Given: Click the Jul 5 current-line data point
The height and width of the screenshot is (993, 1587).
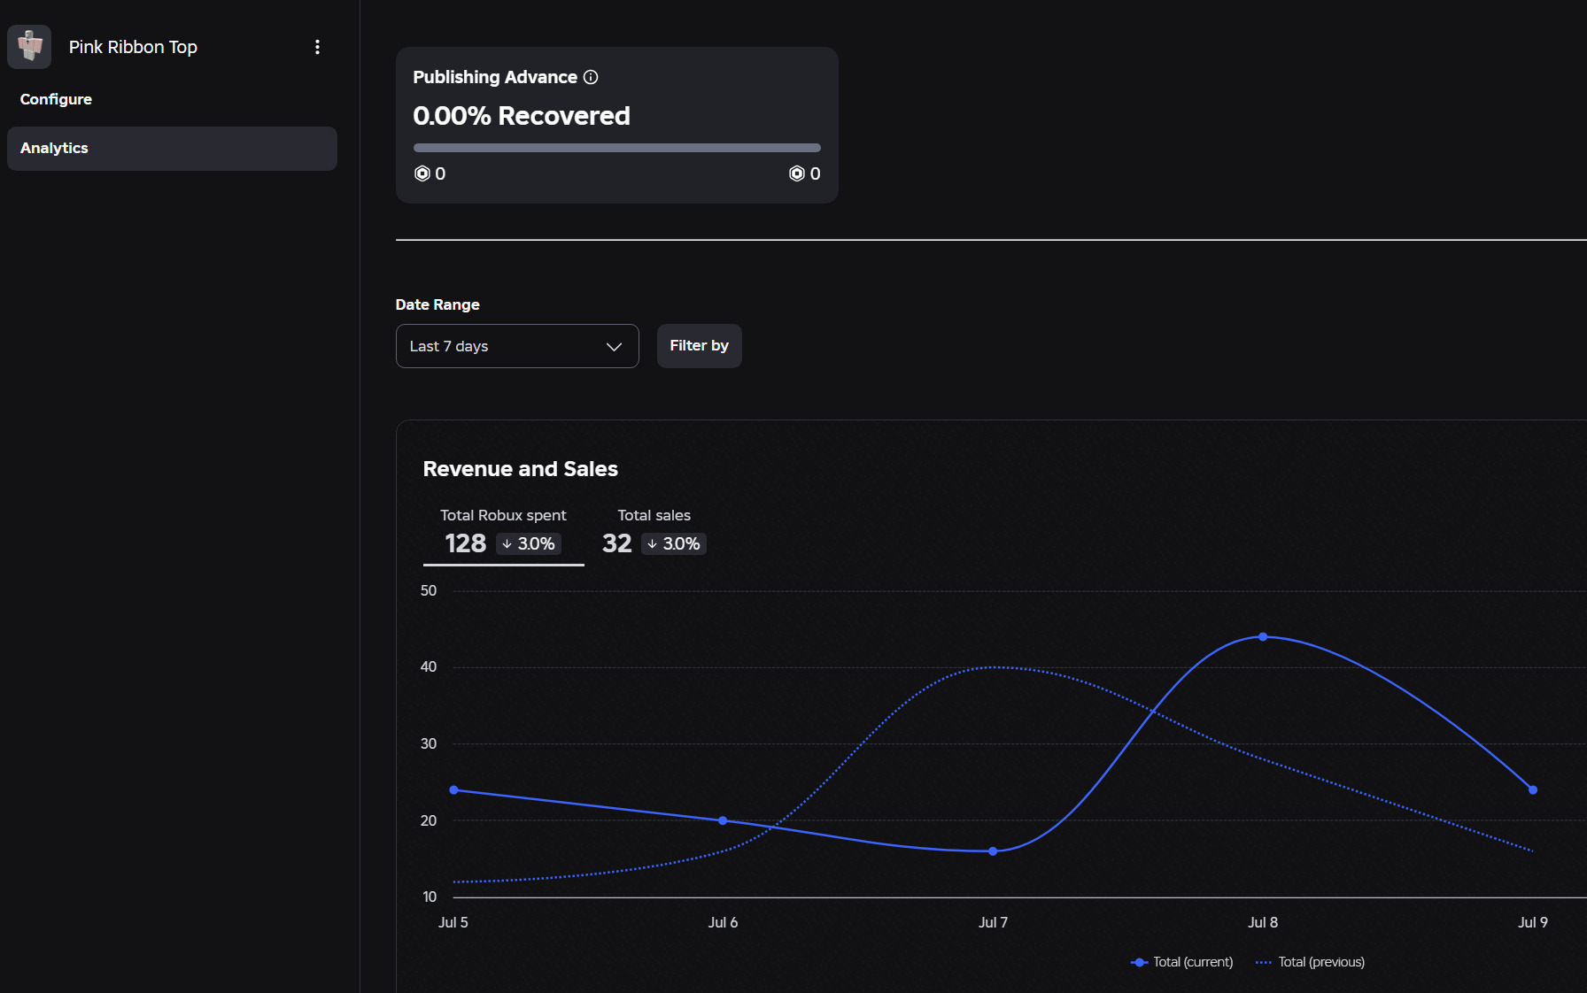Looking at the screenshot, I should (x=453, y=789).
